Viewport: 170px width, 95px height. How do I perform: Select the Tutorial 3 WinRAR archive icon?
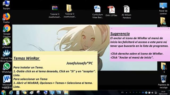point(55,11)
